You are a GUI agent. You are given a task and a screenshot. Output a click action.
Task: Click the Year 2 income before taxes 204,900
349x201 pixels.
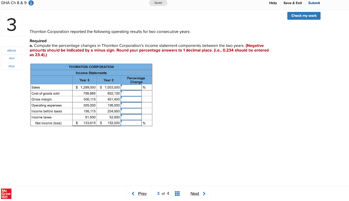(113, 111)
